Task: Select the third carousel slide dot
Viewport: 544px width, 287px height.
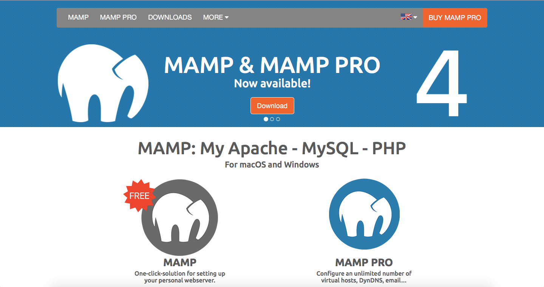Action: tap(278, 119)
